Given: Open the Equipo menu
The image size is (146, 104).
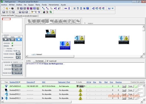Looking at the screenshot, I should (31, 5).
